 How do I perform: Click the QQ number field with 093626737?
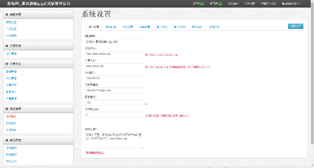point(114,78)
